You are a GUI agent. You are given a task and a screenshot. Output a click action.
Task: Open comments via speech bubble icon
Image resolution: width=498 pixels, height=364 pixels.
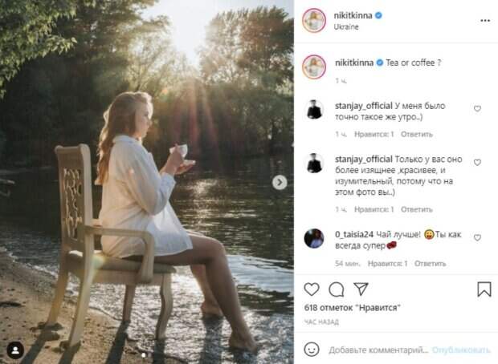point(337,289)
